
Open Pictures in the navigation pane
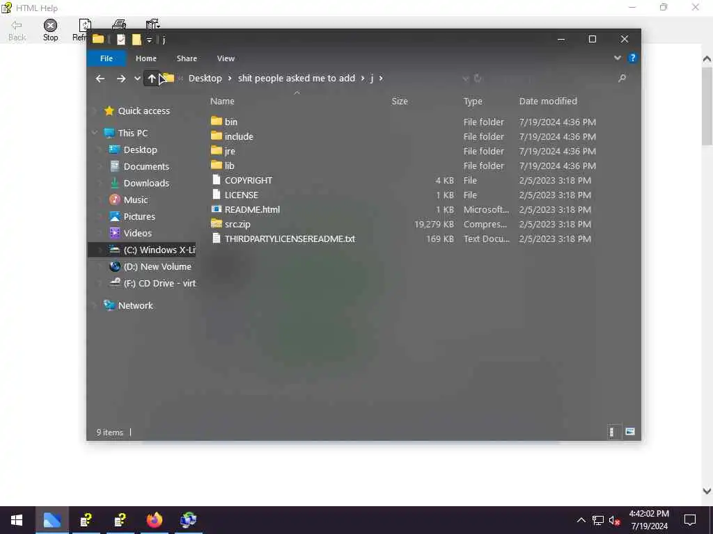(139, 217)
